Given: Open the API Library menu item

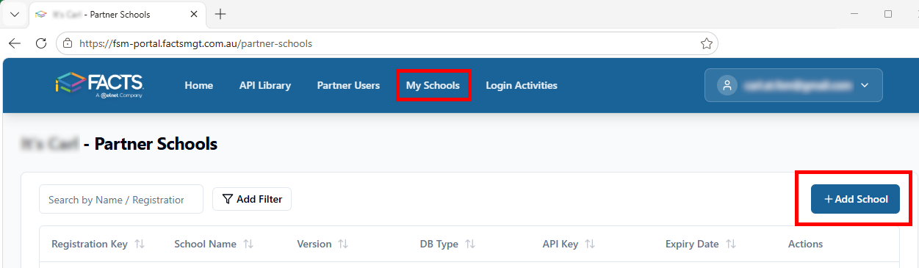Looking at the screenshot, I should click(x=265, y=85).
